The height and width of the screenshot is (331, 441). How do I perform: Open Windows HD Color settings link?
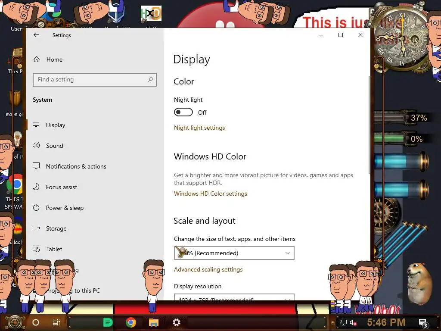[x=210, y=194]
